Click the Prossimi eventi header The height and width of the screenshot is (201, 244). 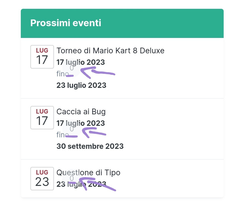[x=66, y=23]
